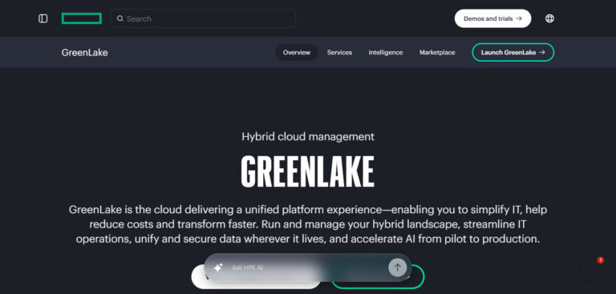Screen dimensions: 616x294
Task: Submit with the up-arrow send button
Action: [398, 268]
